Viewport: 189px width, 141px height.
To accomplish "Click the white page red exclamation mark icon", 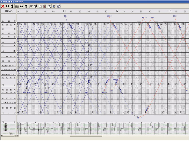I will (40, 6).
